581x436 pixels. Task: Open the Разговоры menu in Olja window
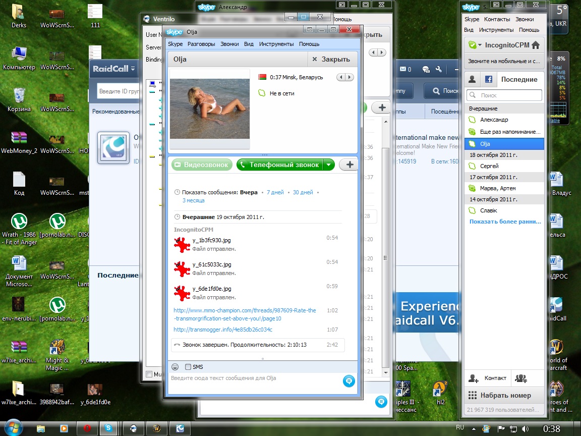coord(201,44)
